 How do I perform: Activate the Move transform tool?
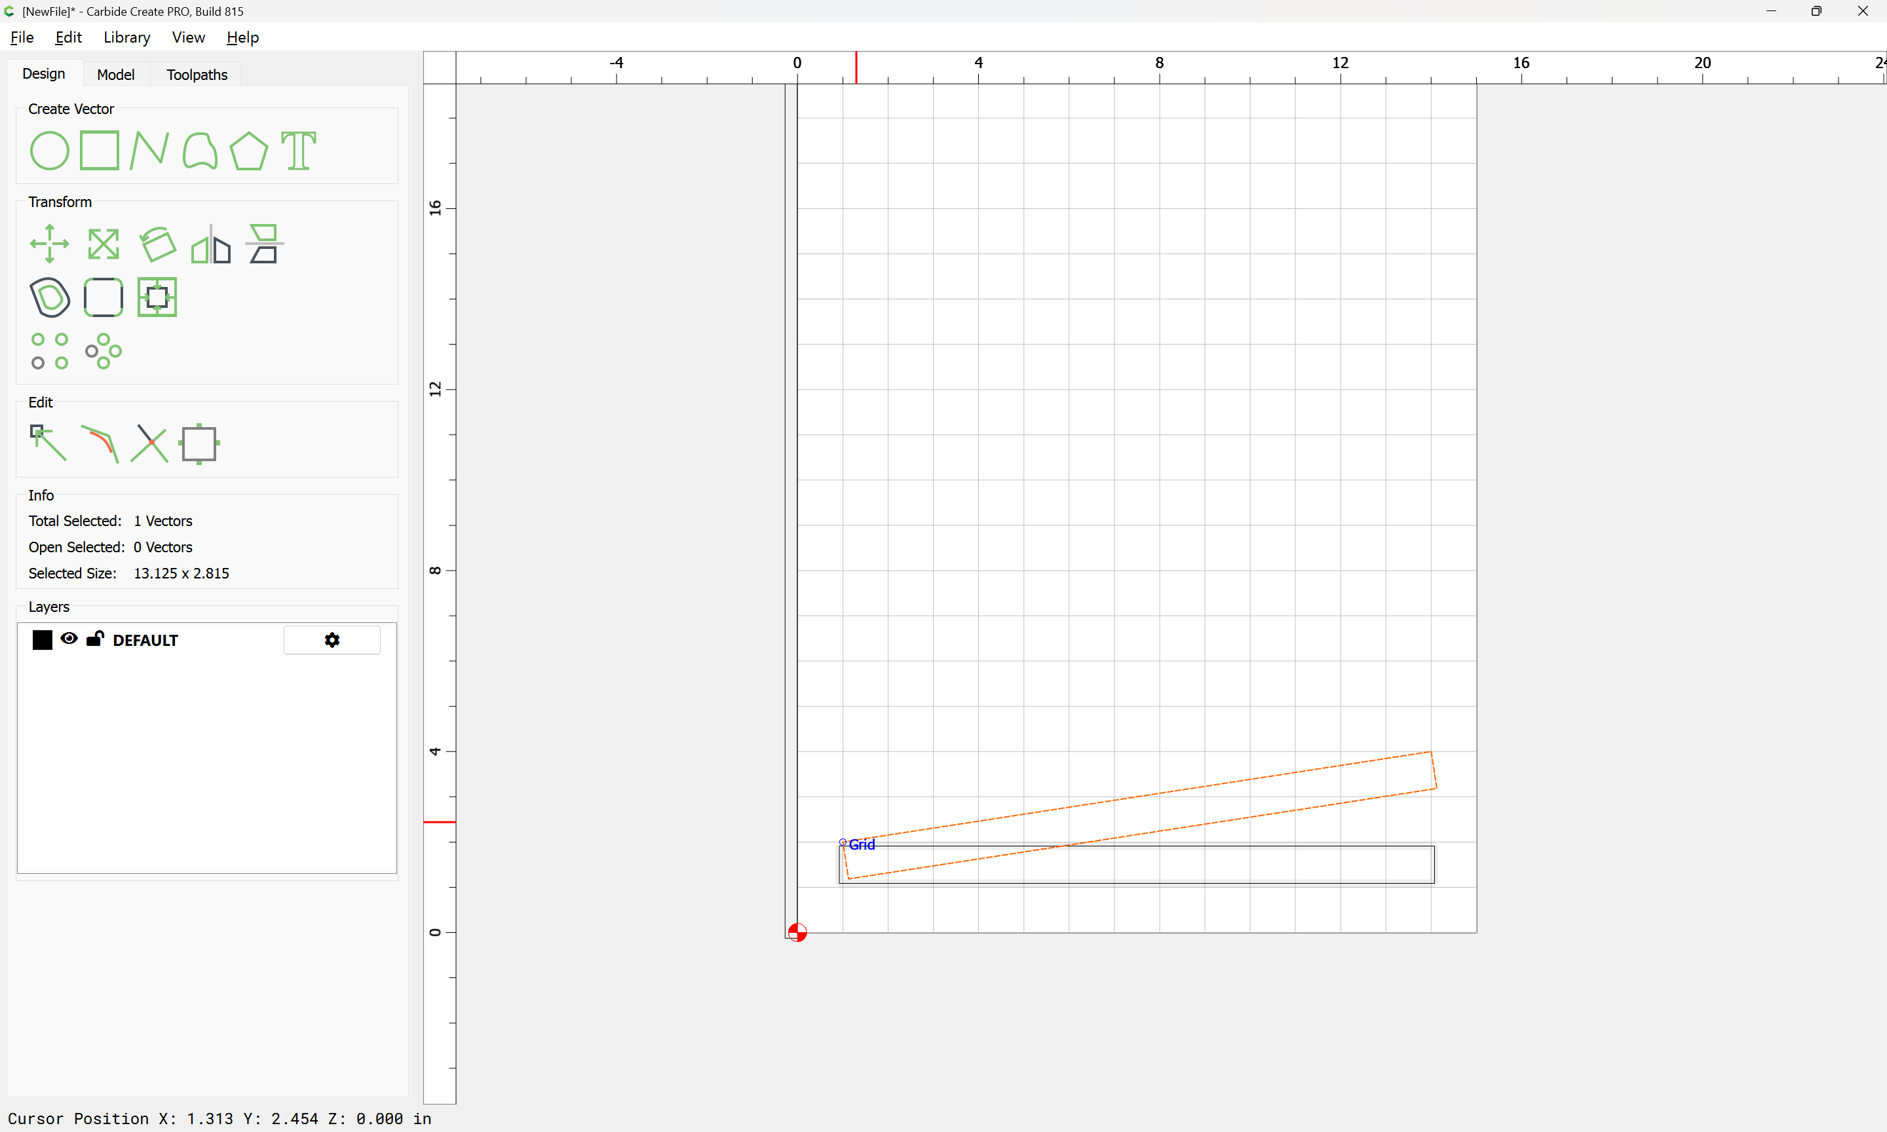coord(49,244)
